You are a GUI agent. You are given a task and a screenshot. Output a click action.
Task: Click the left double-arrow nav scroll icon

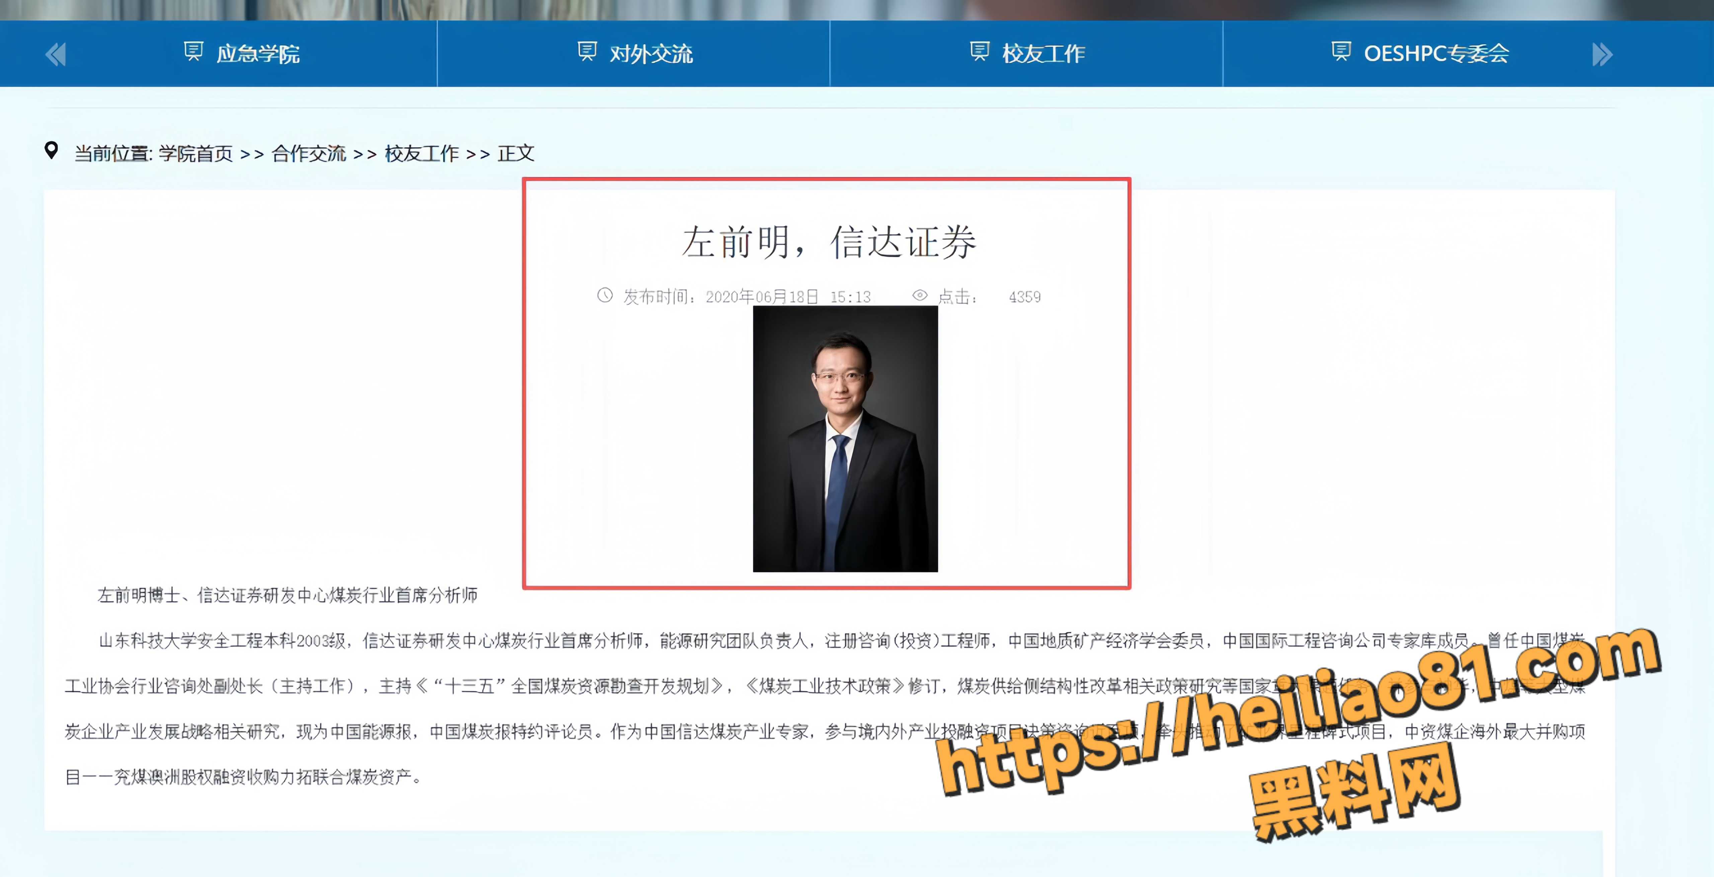(x=56, y=54)
